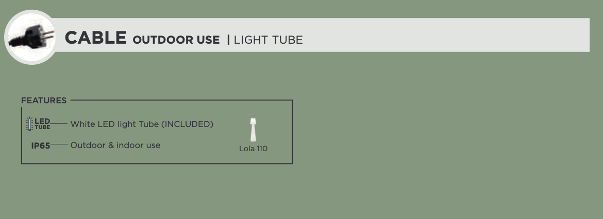Image resolution: width=603 pixels, height=219 pixels.
Task: Click the word INCLUDED in parentheses
Action: click(187, 124)
